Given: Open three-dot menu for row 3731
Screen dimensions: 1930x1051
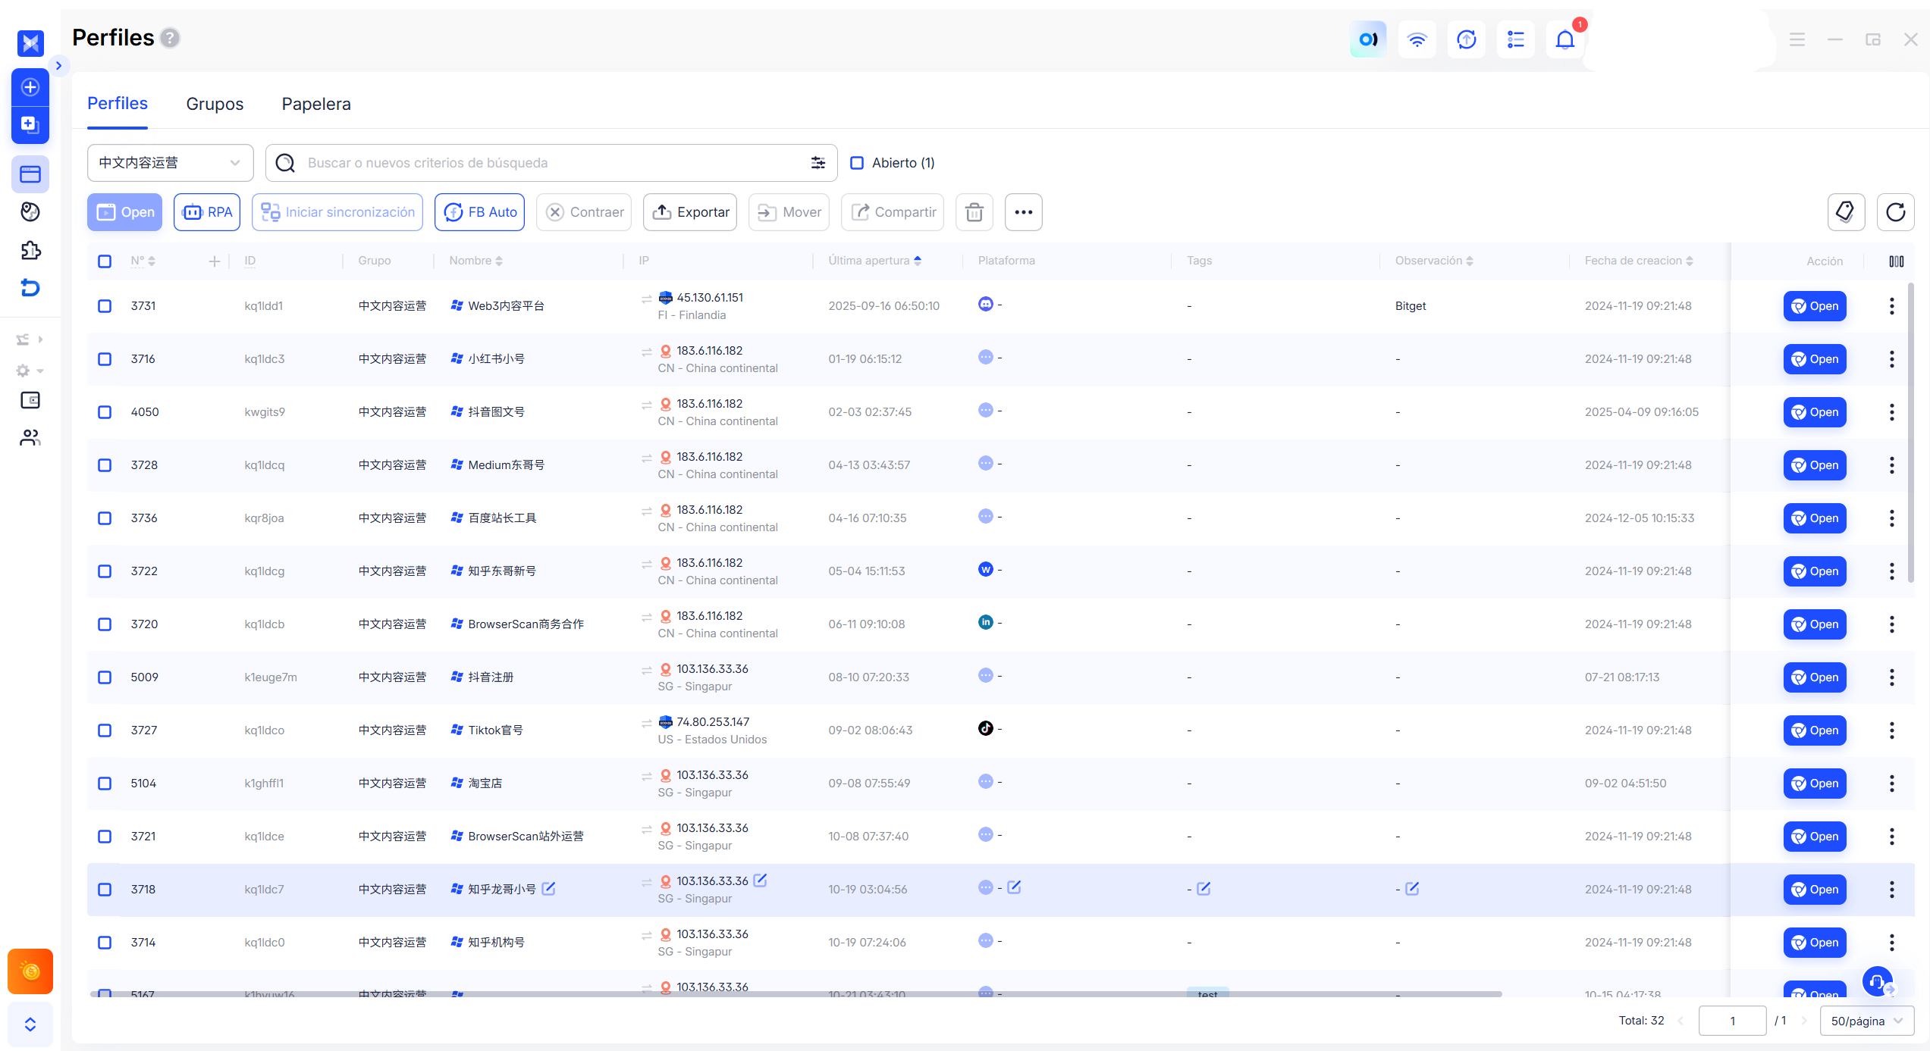Looking at the screenshot, I should (1892, 306).
